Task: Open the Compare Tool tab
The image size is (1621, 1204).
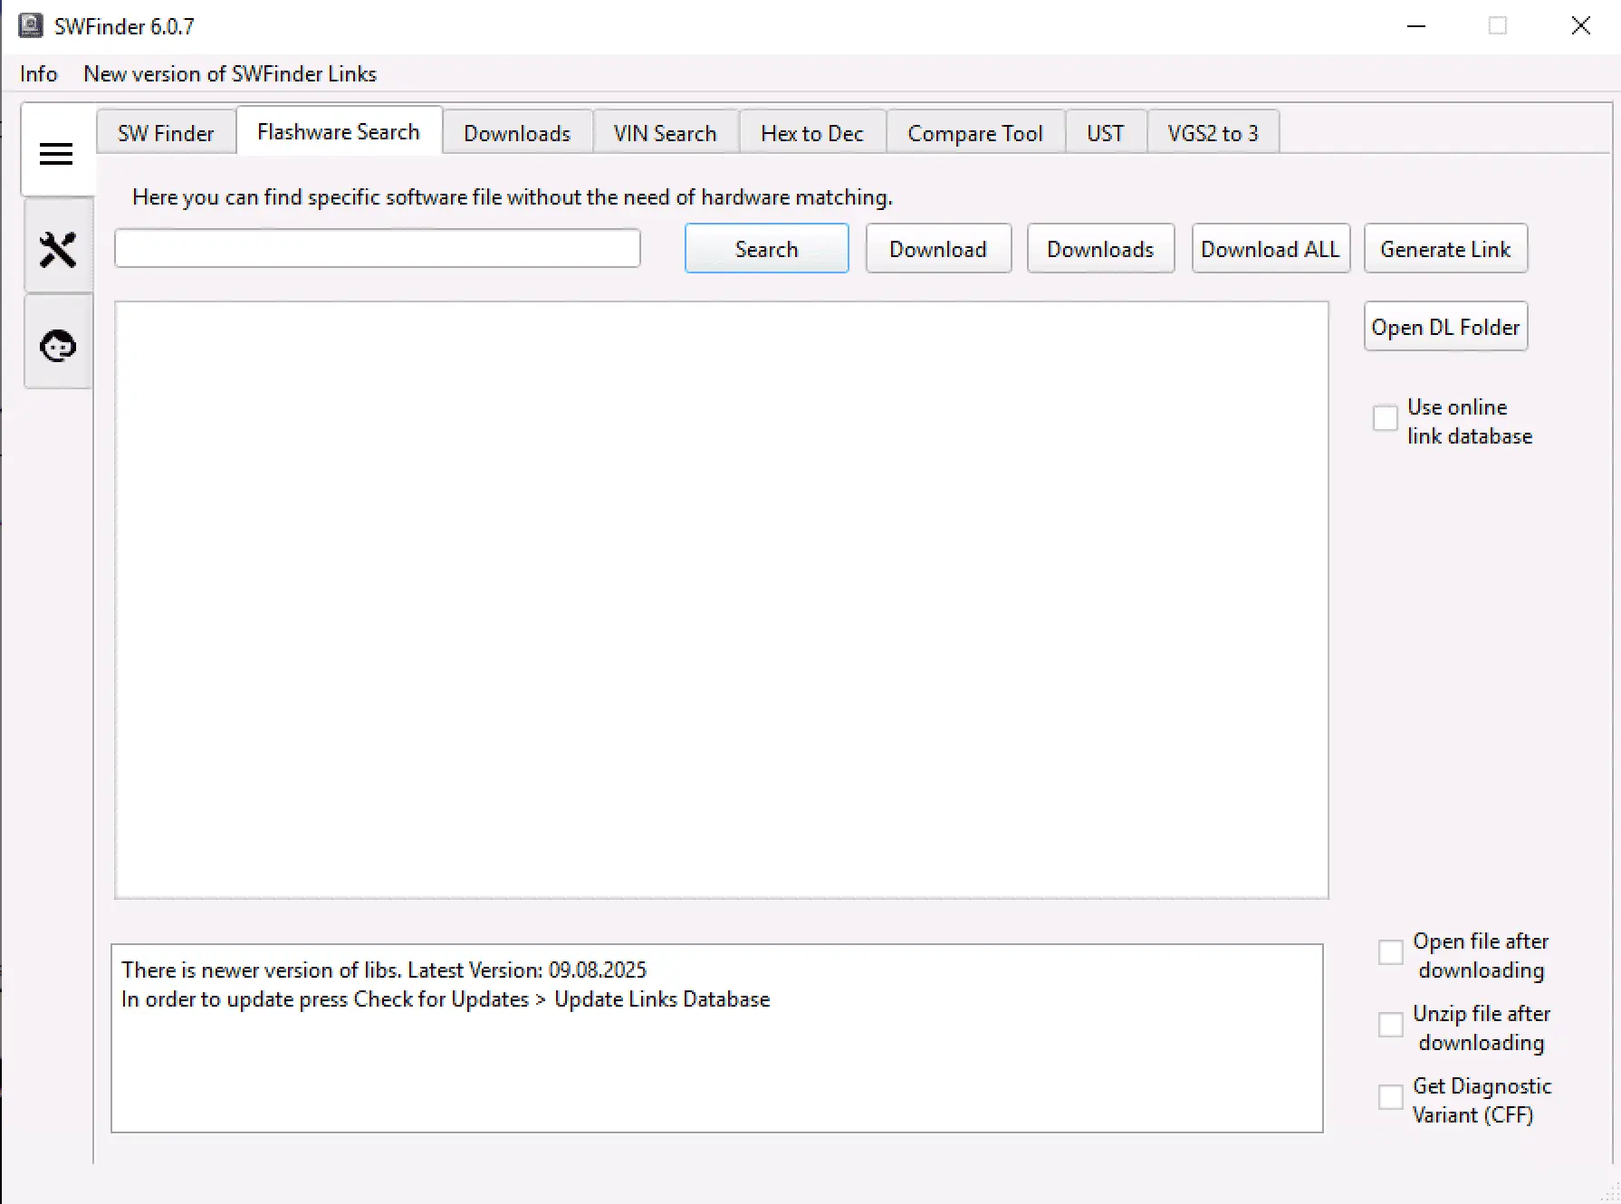Action: (975, 133)
